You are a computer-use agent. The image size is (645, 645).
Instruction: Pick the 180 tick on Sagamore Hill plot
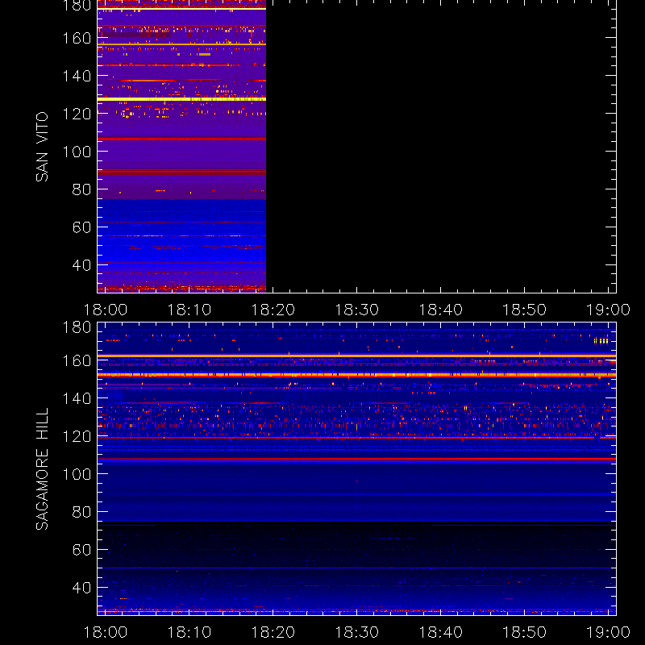pyautogui.click(x=77, y=327)
